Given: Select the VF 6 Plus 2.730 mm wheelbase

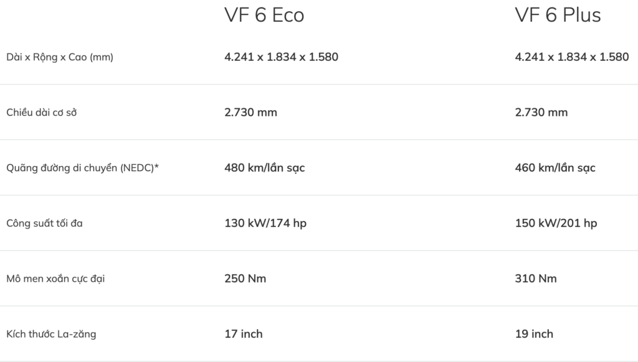Looking at the screenshot, I should pos(541,113).
